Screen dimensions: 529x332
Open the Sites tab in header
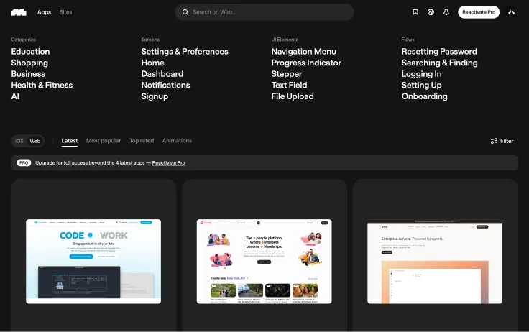pos(65,12)
